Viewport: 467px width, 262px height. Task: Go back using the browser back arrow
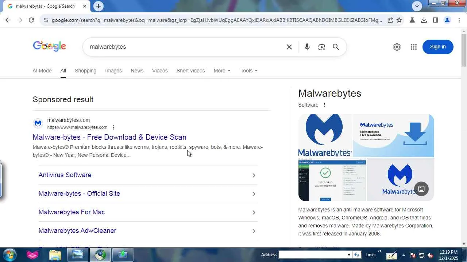8,20
